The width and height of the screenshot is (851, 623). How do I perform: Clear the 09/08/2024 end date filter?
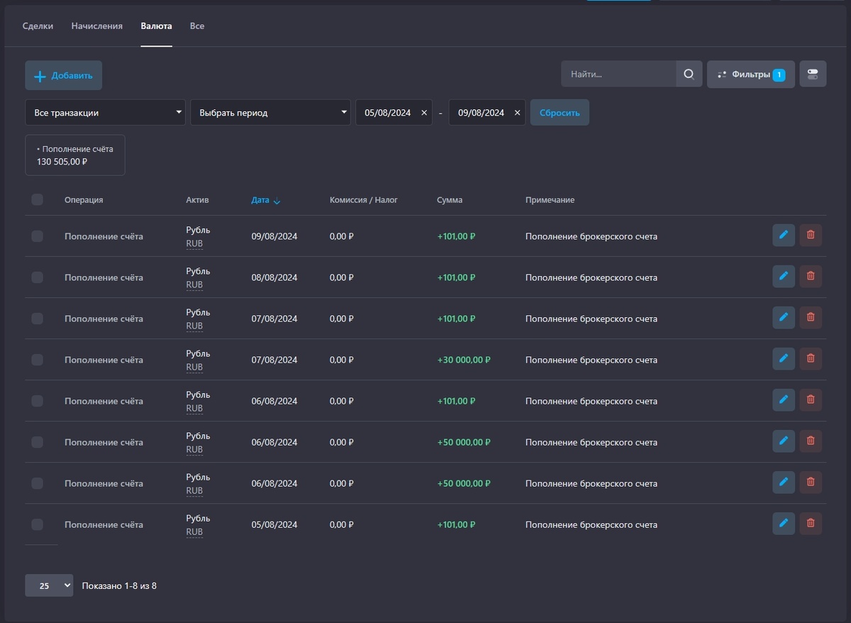point(517,113)
